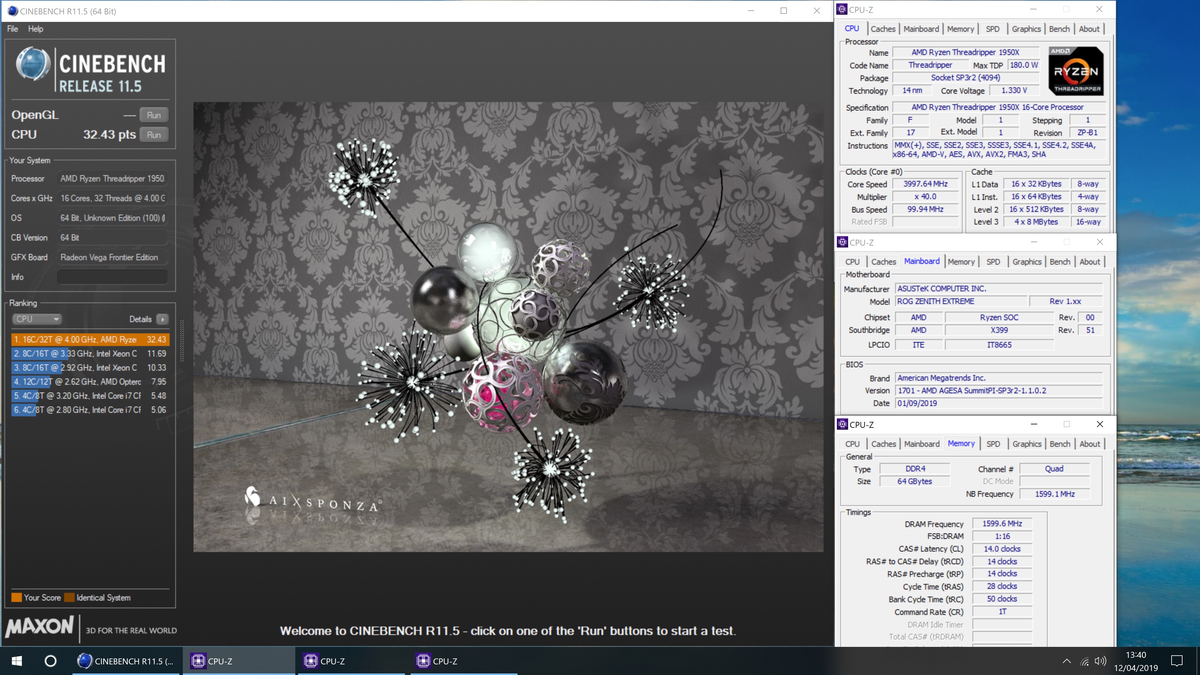The width and height of the screenshot is (1200, 675).
Task: Click Model field ROG ZENITH EXTREME
Action: click(x=962, y=301)
